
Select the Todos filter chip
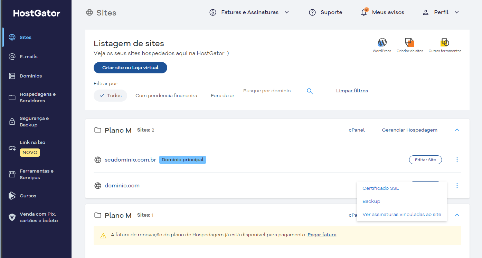tap(110, 95)
